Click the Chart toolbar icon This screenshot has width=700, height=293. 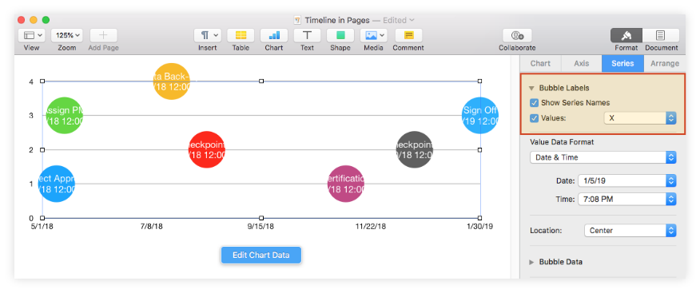click(x=274, y=35)
